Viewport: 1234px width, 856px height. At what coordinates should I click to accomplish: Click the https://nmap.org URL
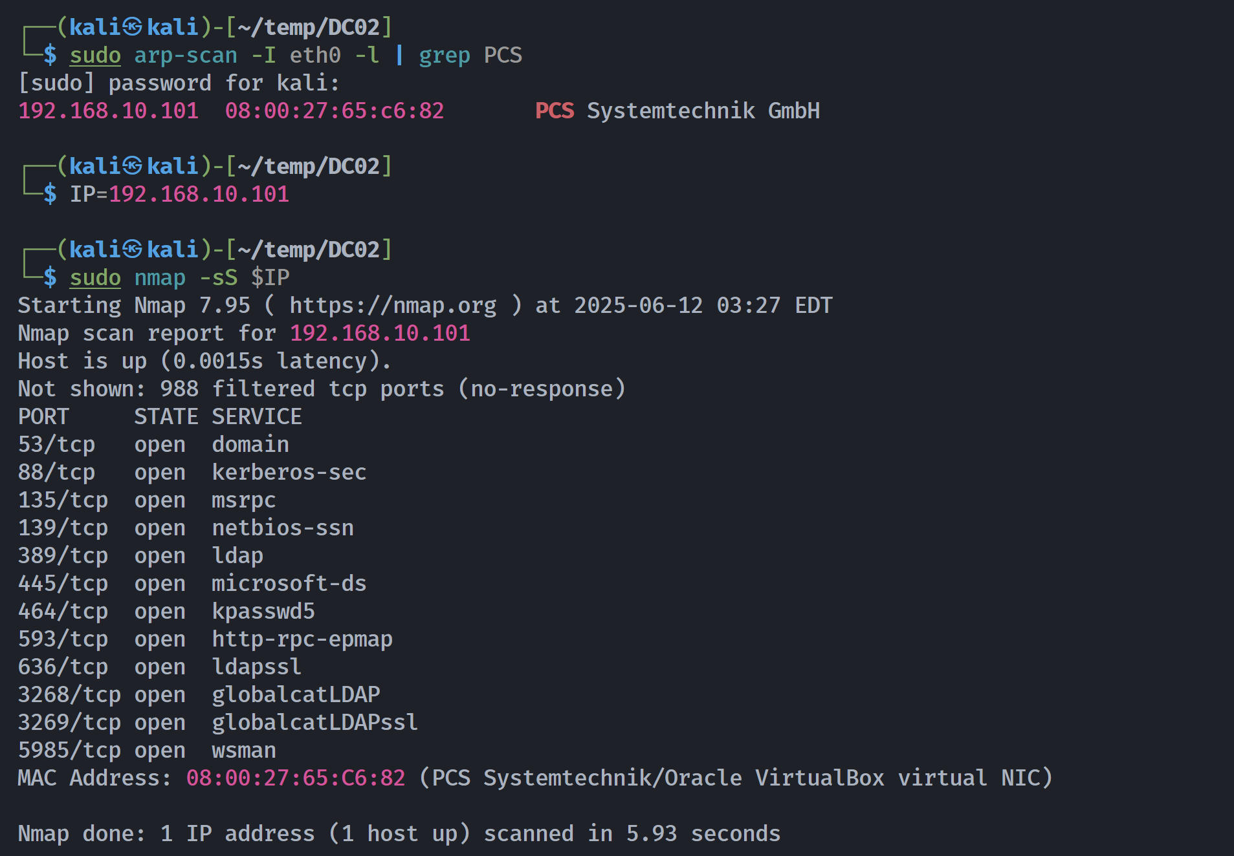[393, 305]
